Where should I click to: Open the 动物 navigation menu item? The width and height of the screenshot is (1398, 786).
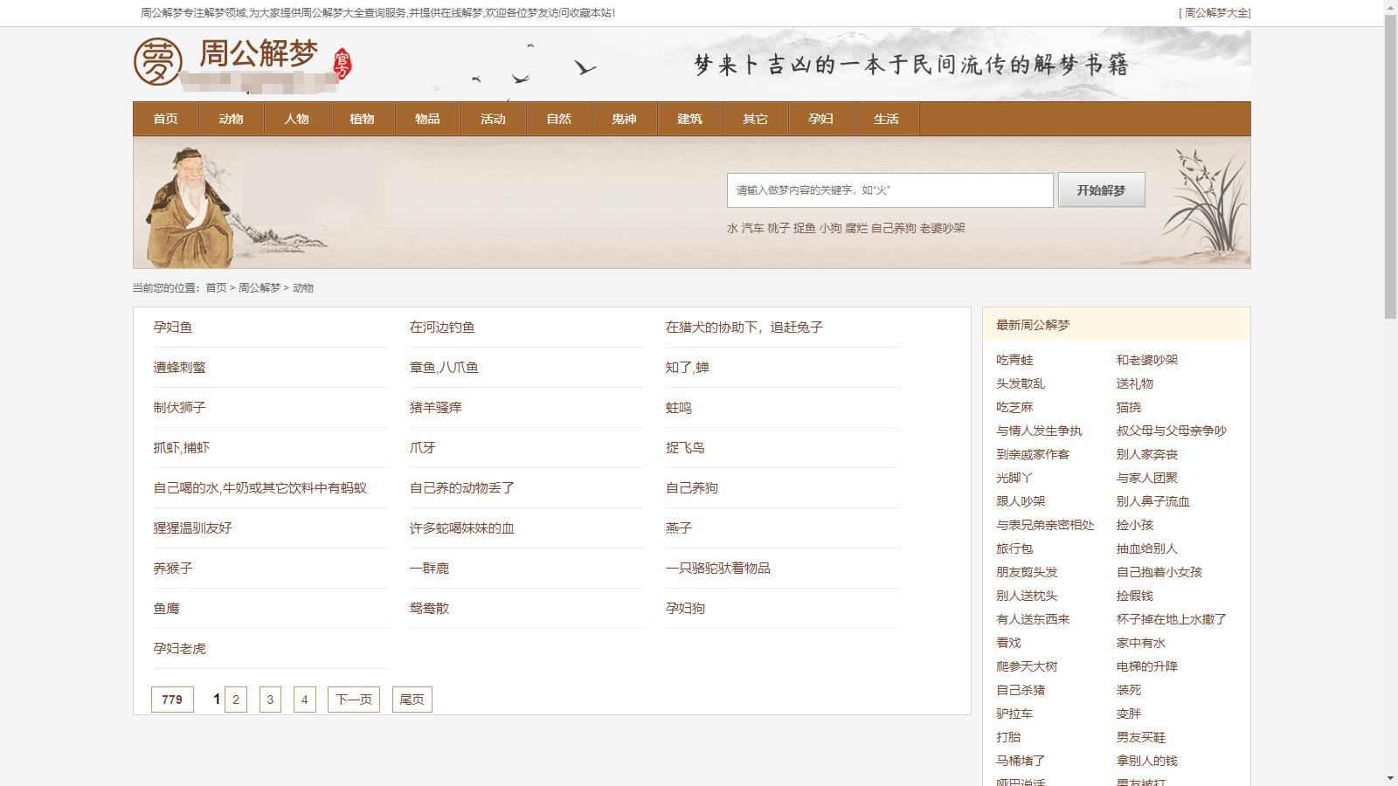click(x=231, y=119)
